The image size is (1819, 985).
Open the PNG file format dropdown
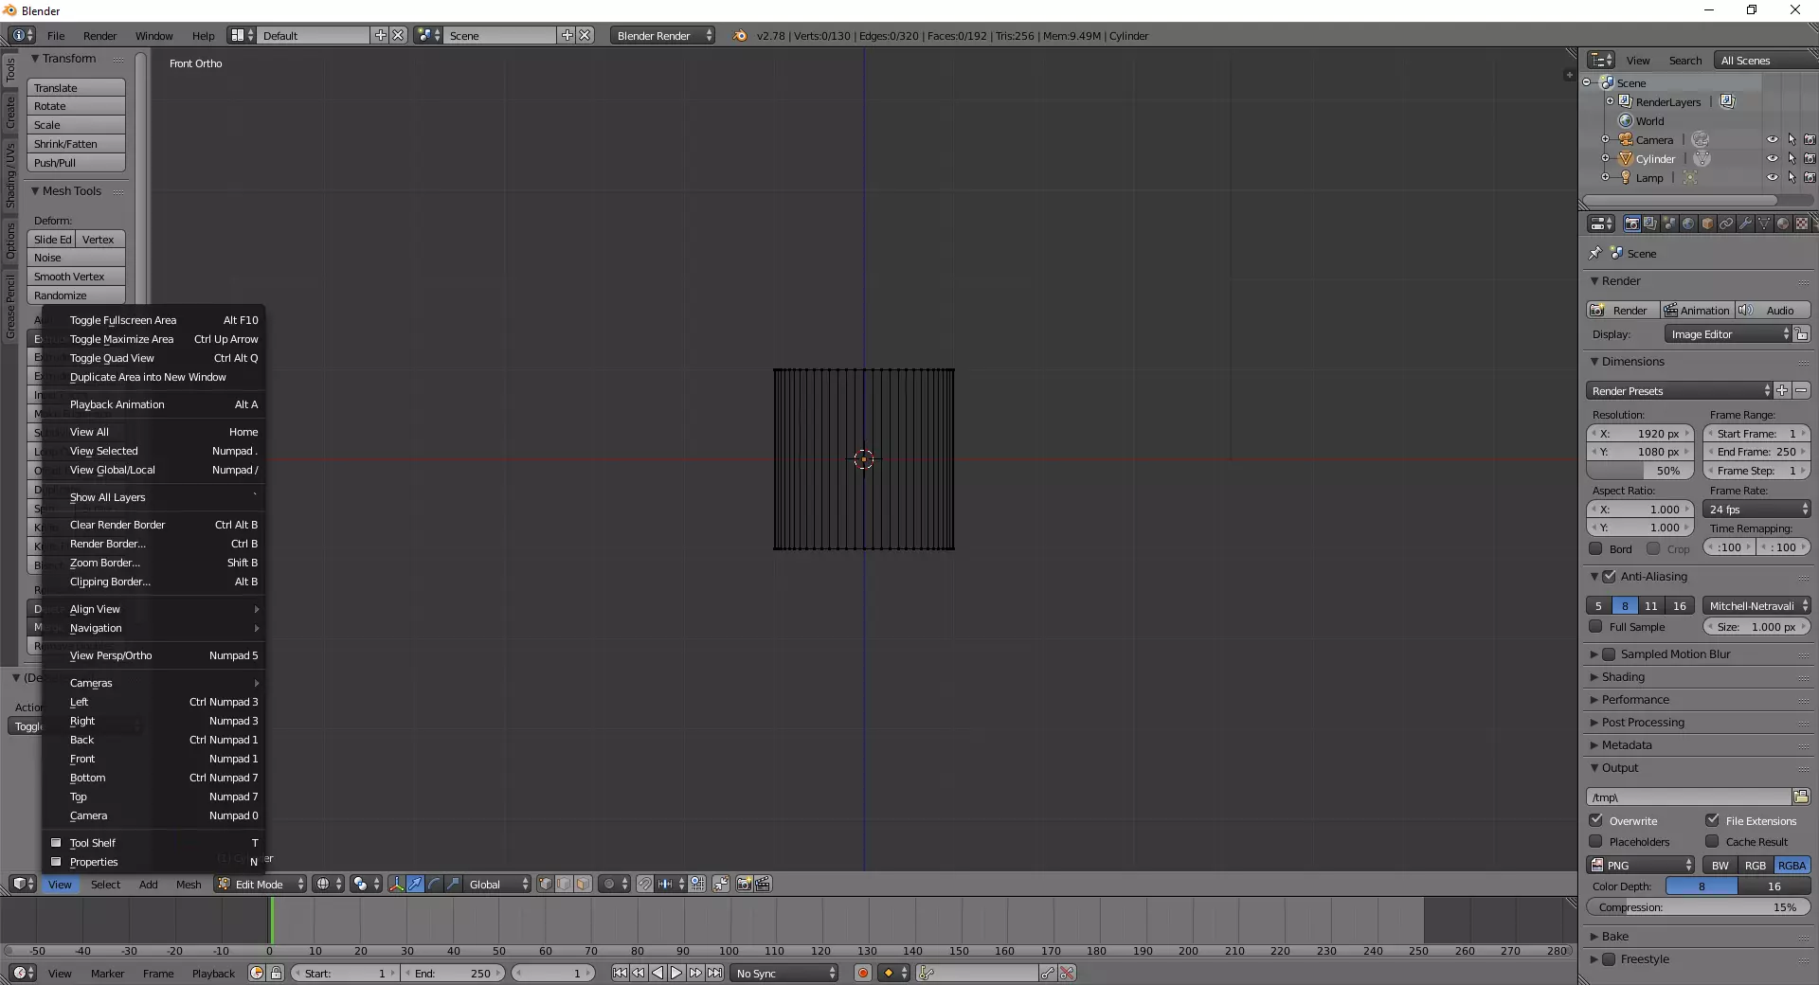click(x=1641, y=865)
